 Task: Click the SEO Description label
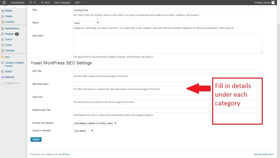point(41,84)
